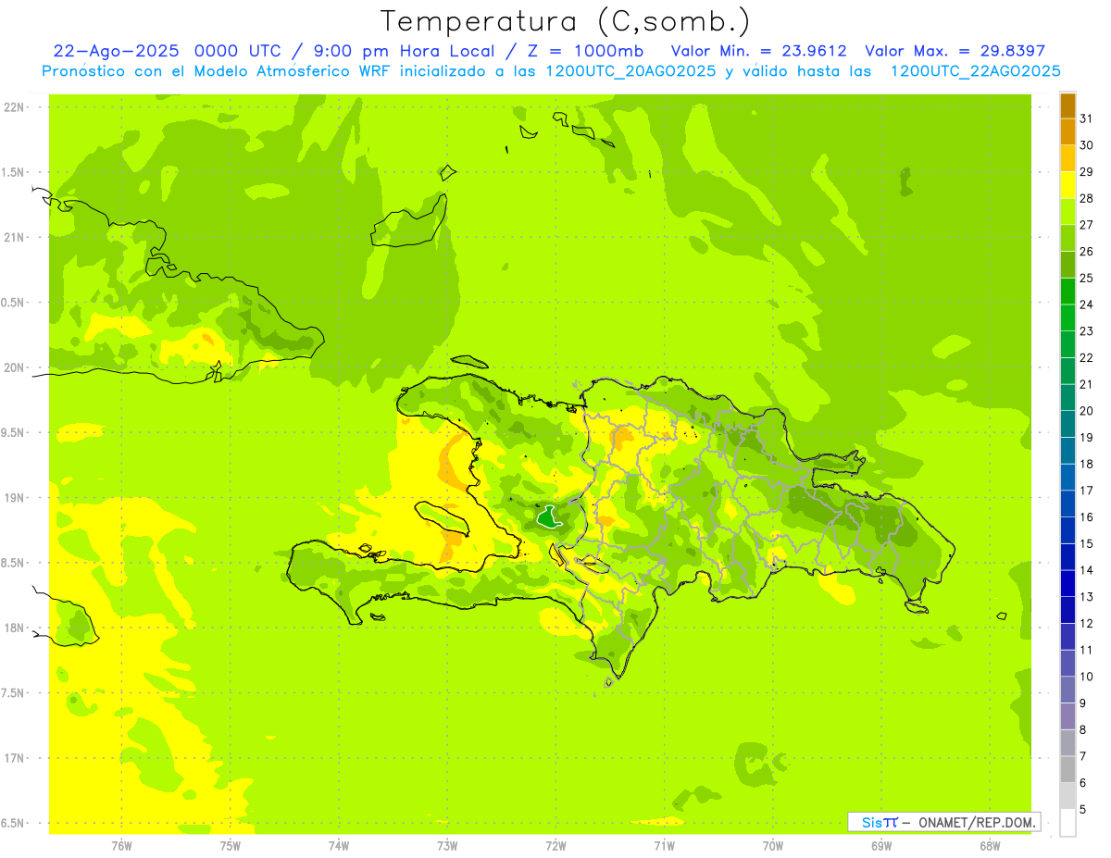
Task: Click the '25' legend value
Action: 1086,278
